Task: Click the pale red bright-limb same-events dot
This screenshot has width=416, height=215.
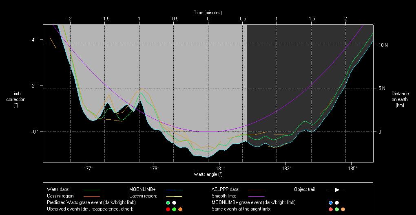Action: [330, 209]
